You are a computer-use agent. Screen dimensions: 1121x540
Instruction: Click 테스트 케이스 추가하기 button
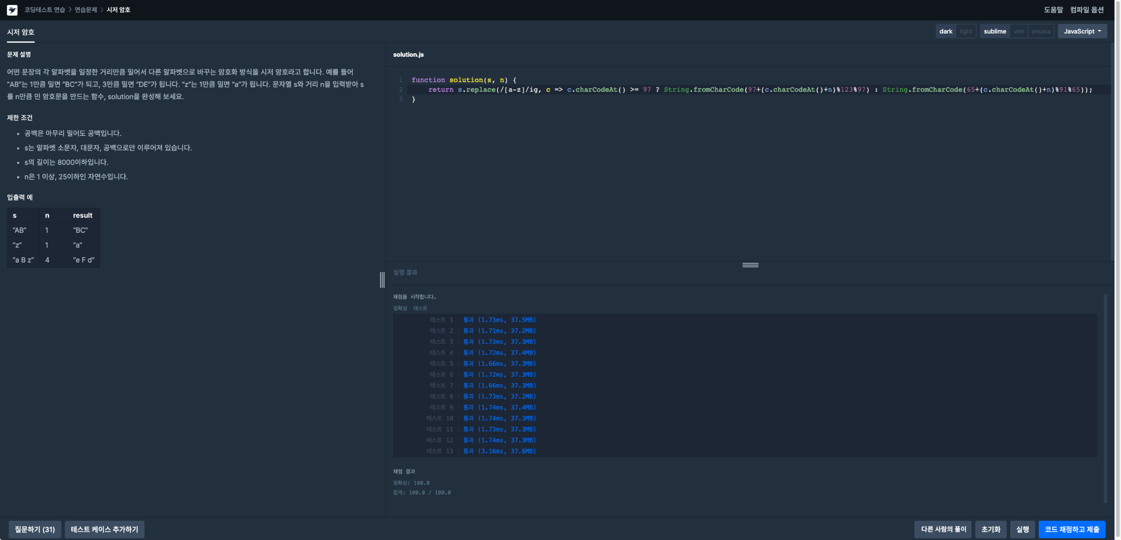point(104,529)
